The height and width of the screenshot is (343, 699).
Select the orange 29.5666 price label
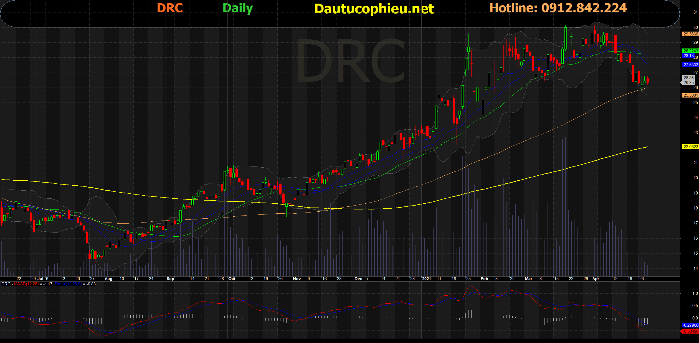[690, 34]
